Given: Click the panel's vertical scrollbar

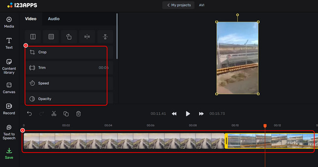Looking at the screenshot, I should click(117, 36).
